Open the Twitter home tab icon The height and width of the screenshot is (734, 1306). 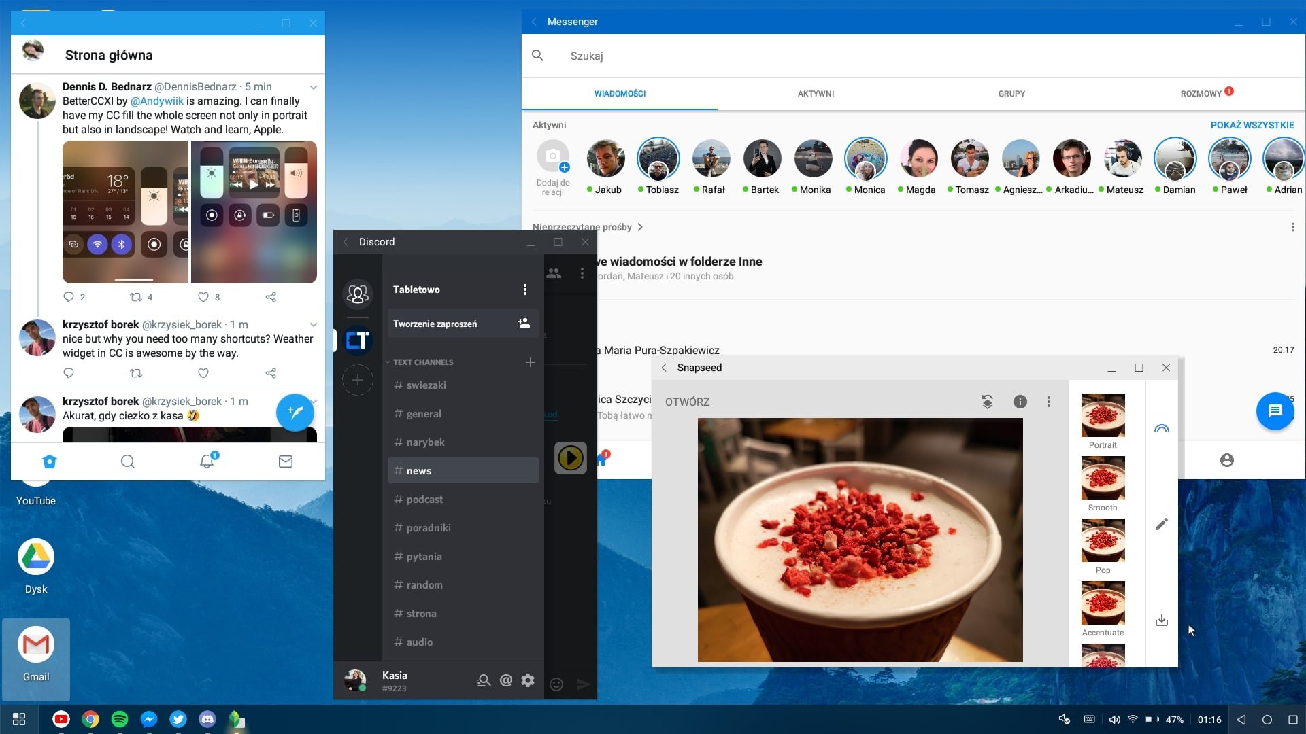pyautogui.click(x=50, y=461)
